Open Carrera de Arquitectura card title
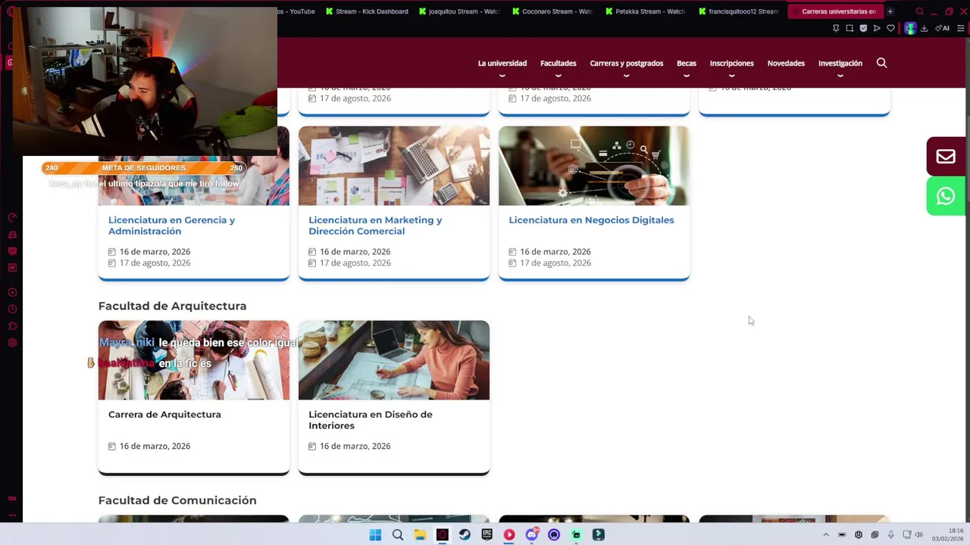 [164, 415]
